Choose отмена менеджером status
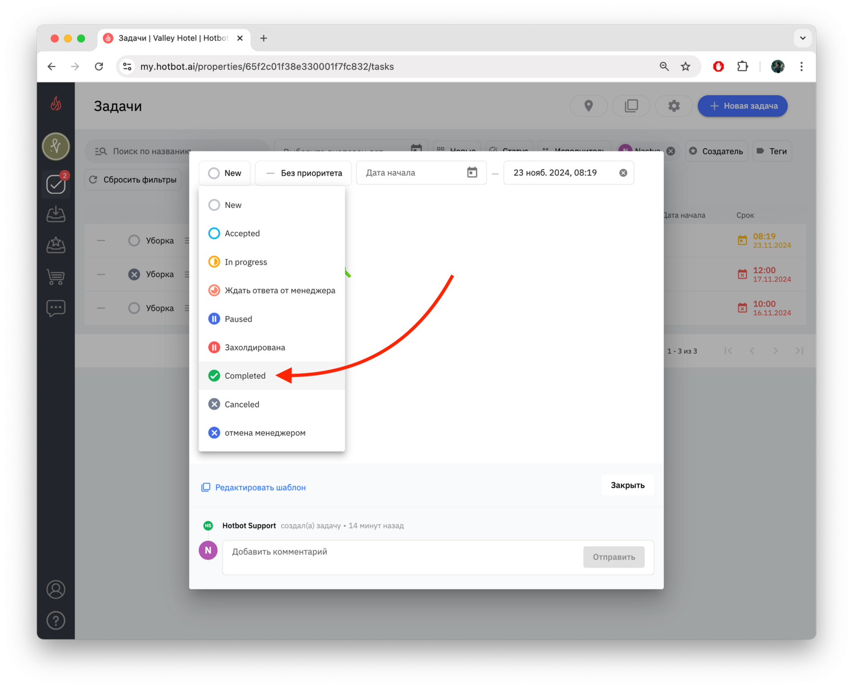This screenshot has width=853, height=688. (272, 433)
